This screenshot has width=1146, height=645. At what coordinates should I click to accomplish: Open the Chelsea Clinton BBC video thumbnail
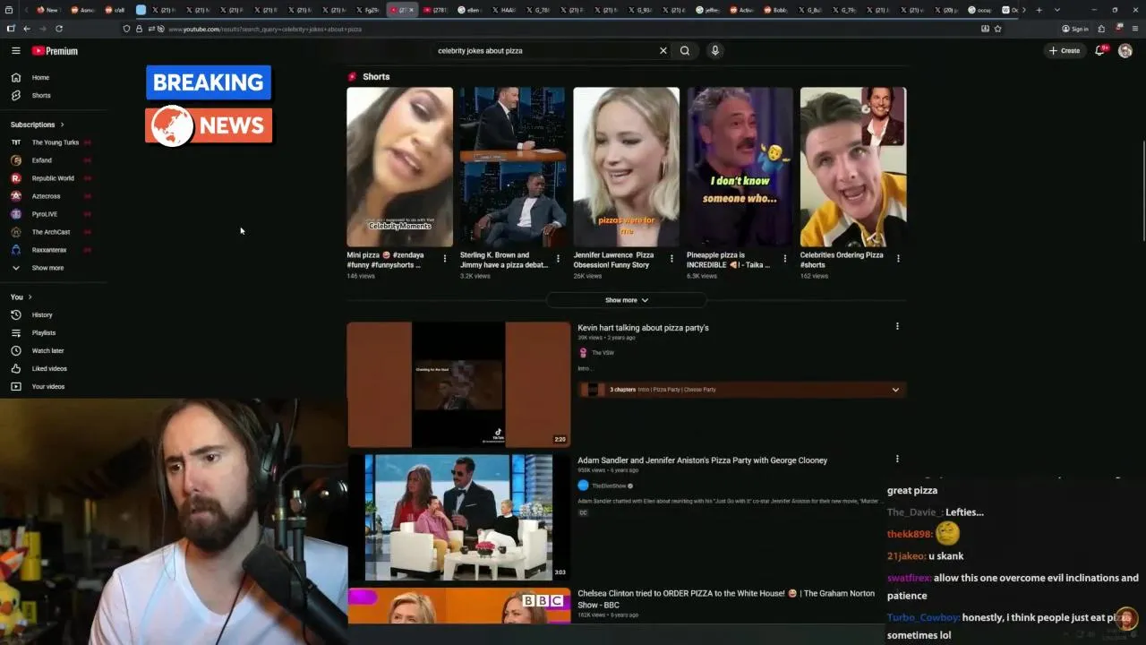[458, 606]
